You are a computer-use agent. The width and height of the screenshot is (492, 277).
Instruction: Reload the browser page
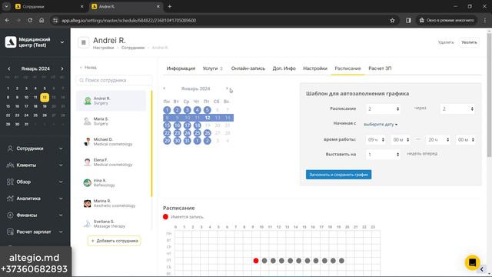pyautogui.click(x=30, y=21)
